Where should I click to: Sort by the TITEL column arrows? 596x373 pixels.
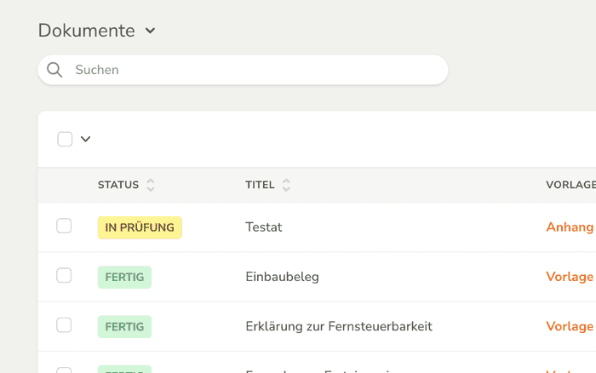(x=286, y=185)
